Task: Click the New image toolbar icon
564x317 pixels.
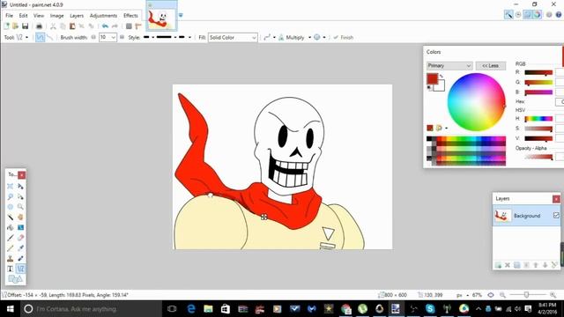Action: point(6,26)
